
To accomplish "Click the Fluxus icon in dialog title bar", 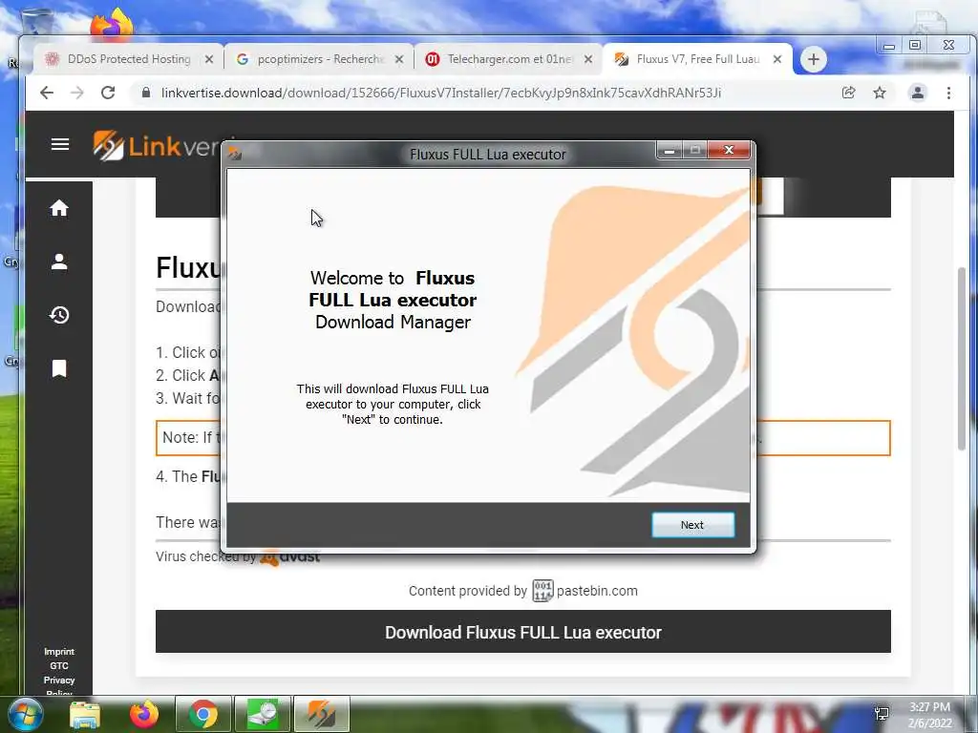I will (x=235, y=154).
